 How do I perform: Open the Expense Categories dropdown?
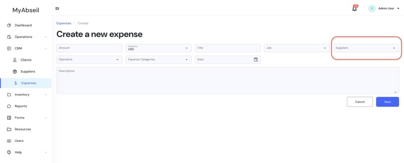(158, 60)
